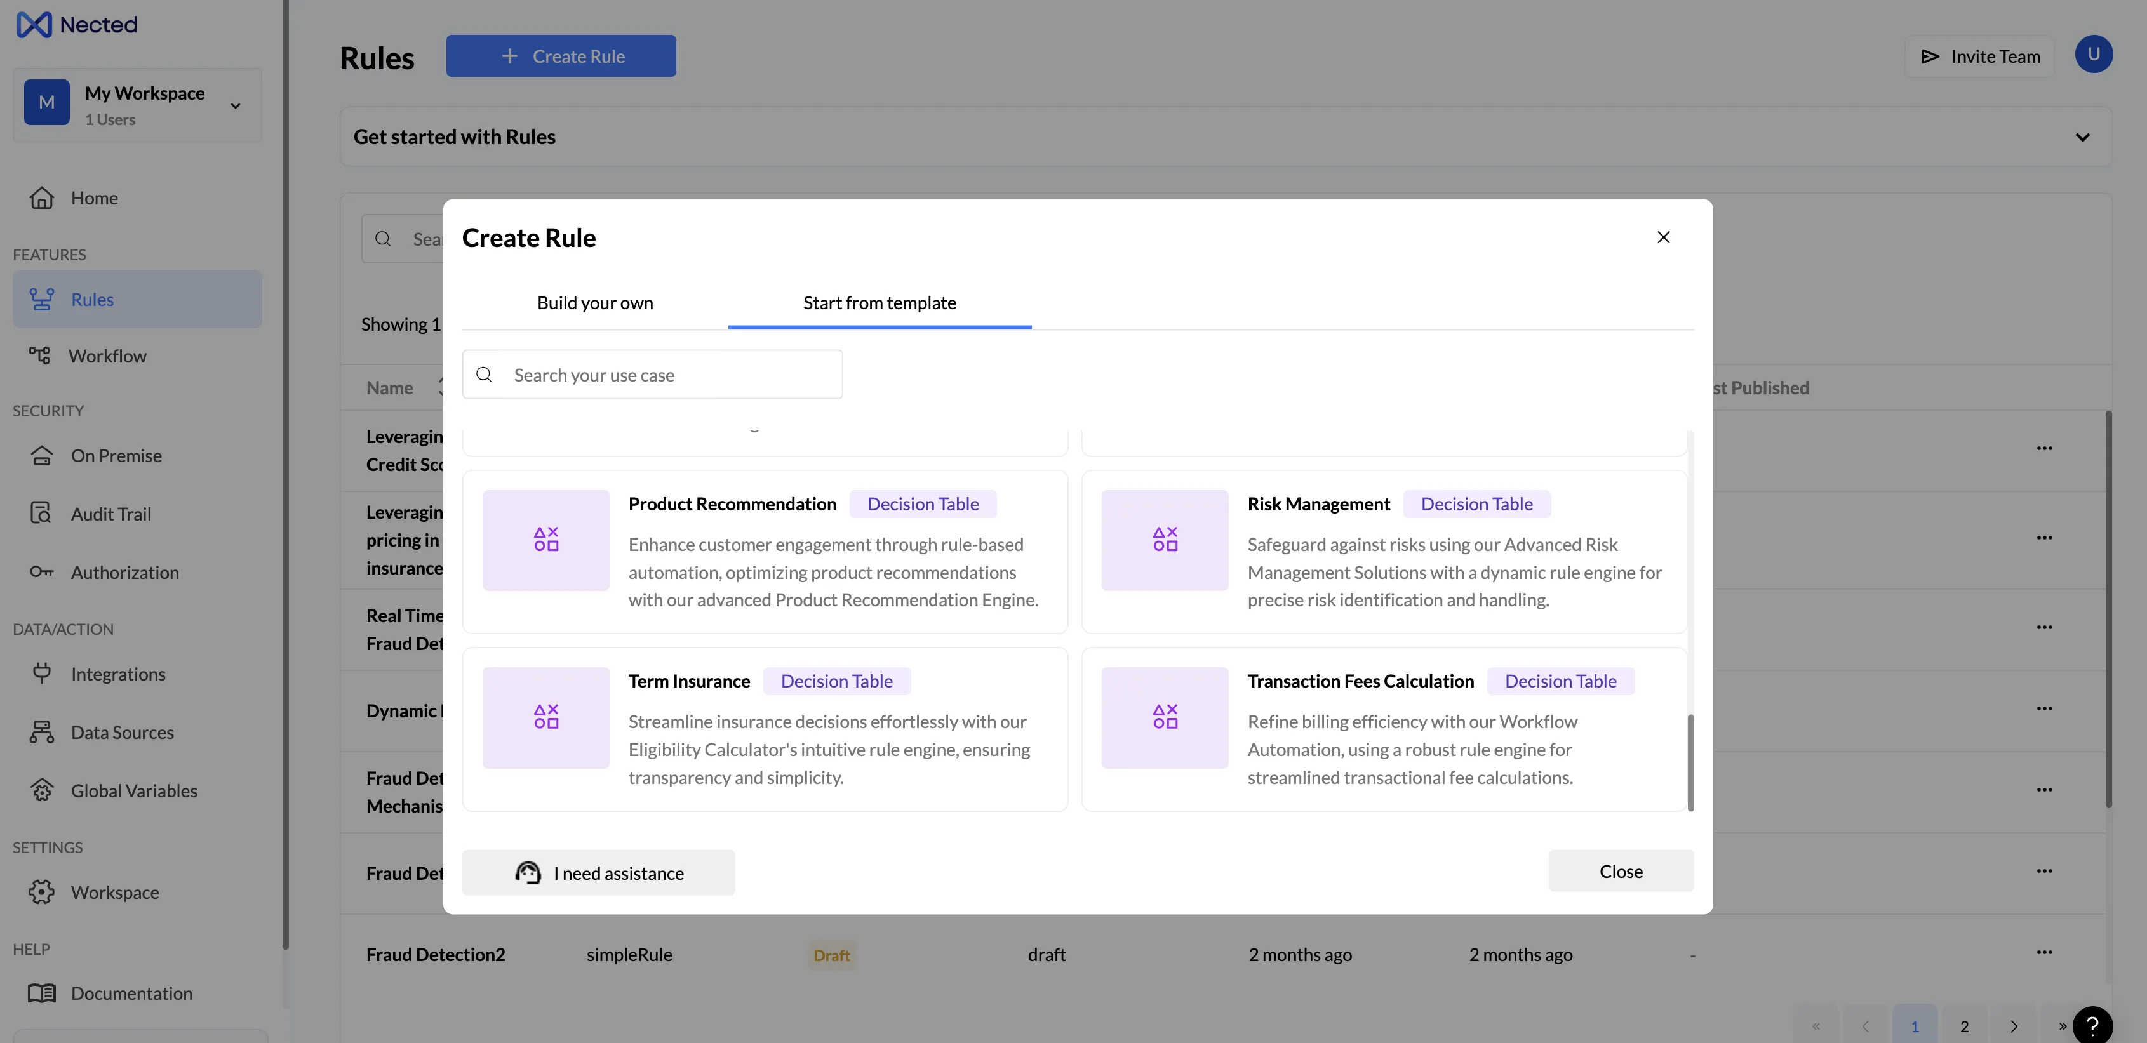Open the options menu for the Fraud Detection2 row
This screenshot has height=1043, width=2147.
(x=2043, y=952)
